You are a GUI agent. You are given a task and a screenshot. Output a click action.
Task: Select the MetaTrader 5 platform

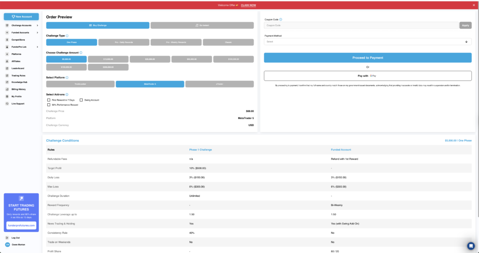150,84
